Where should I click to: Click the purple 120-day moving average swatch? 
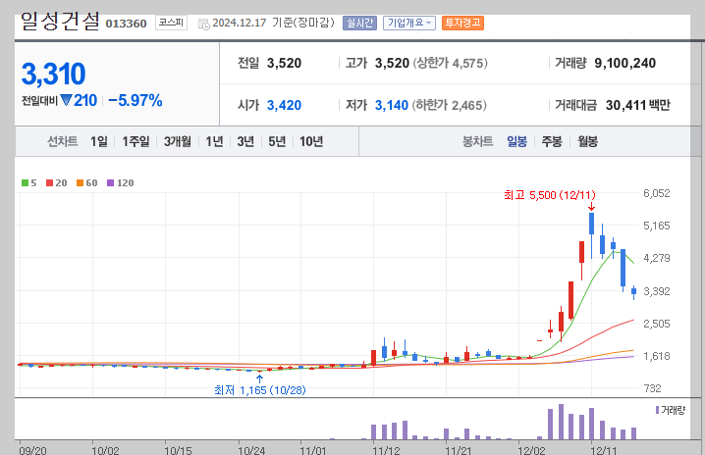[111, 182]
